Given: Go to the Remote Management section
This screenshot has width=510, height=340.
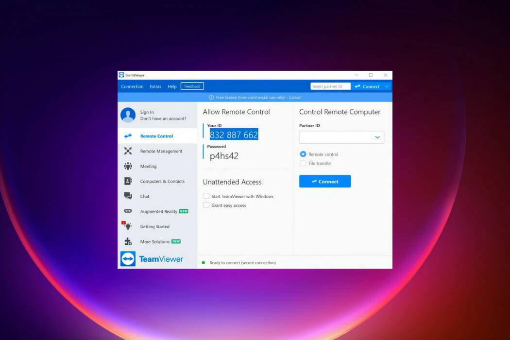Looking at the screenshot, I should (157, 151).
